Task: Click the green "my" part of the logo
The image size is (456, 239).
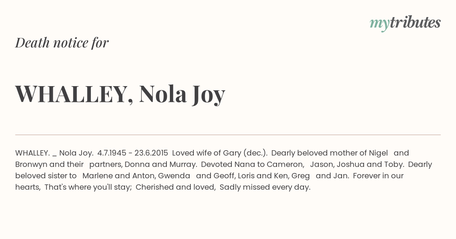Action: [379, 25]
